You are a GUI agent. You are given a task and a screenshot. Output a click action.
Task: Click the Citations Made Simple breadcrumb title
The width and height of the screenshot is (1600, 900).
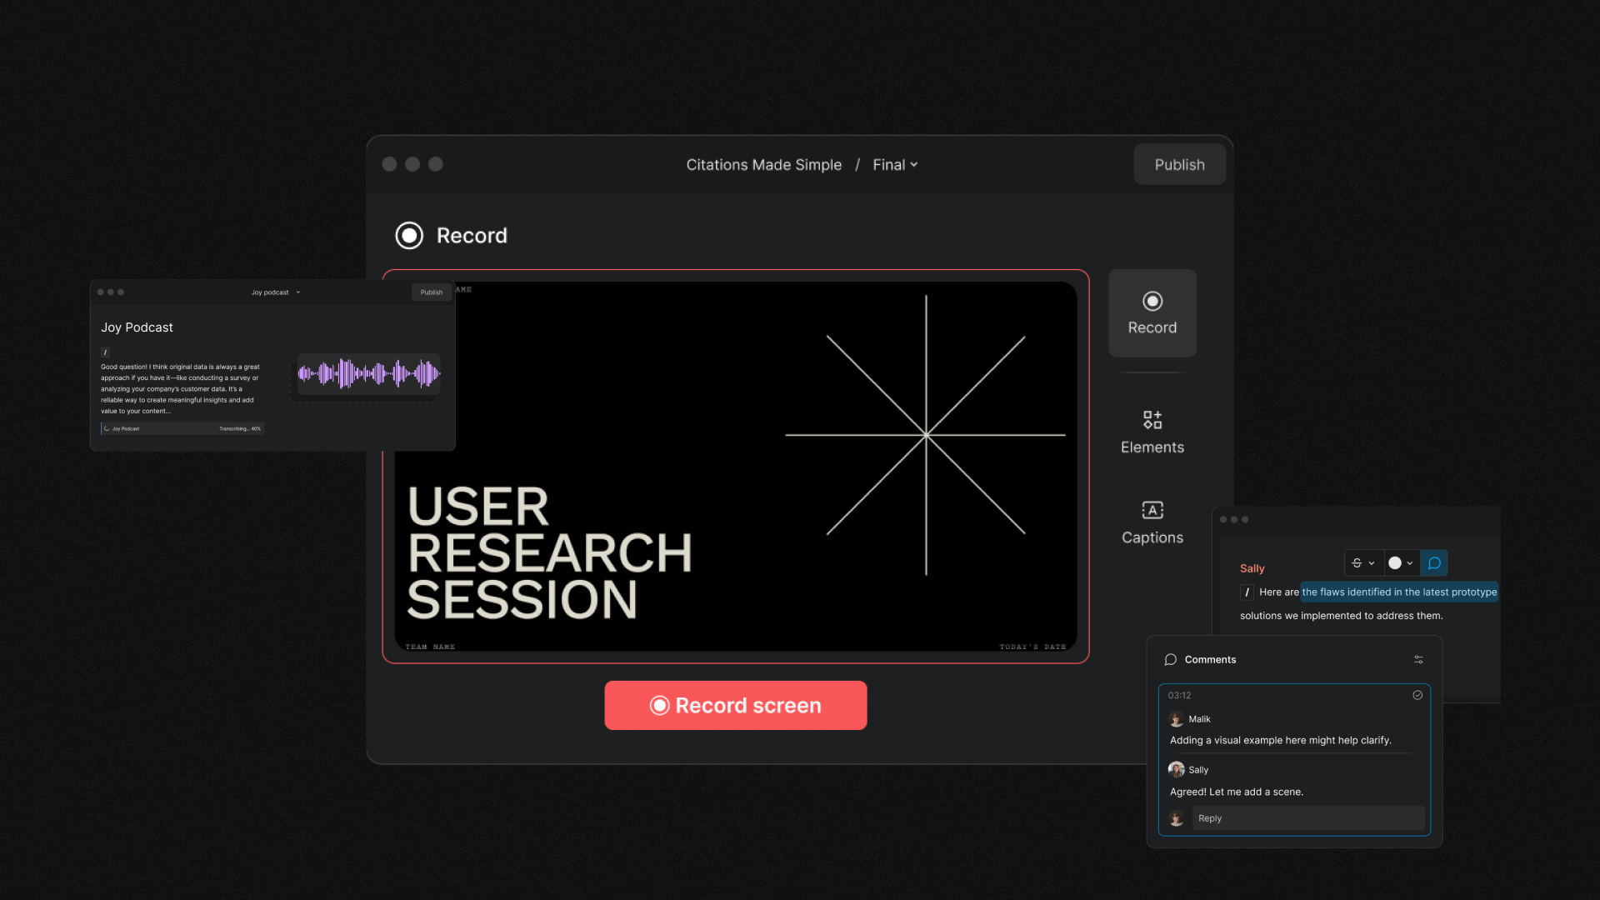pos(764,165)
